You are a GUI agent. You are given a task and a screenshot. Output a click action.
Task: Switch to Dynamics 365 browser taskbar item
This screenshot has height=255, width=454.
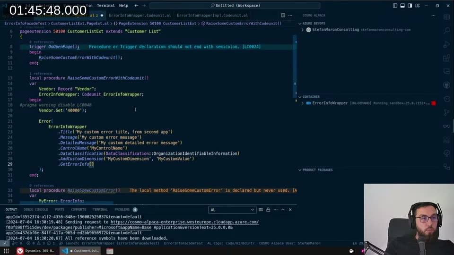[35, 251]
